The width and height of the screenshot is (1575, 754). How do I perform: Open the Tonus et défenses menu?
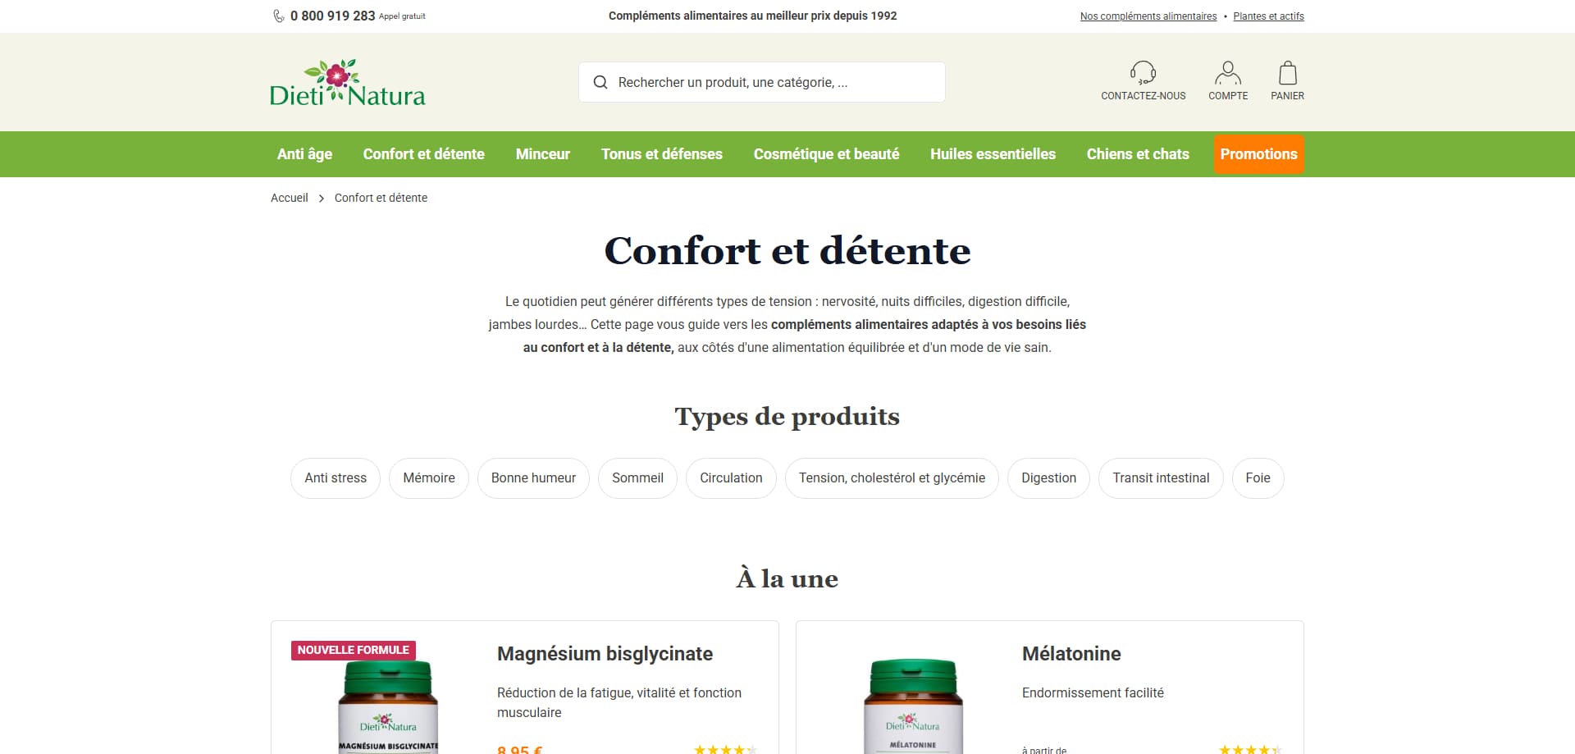pos(662,154)
